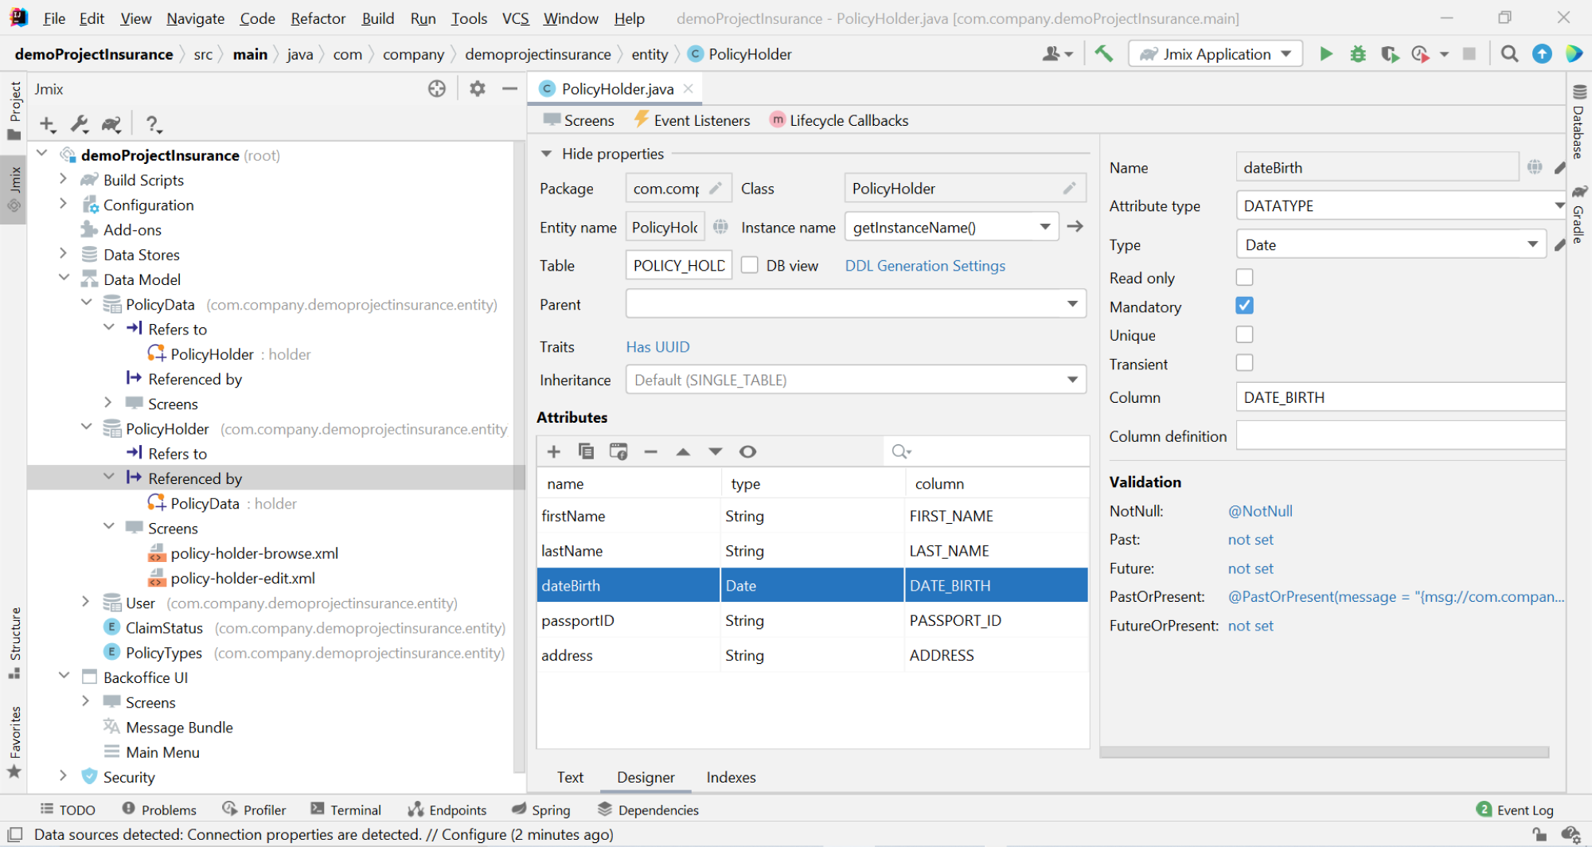Click the attributes search field
The width and height of the screenshot is (1592, 847).
coord(987,451)
